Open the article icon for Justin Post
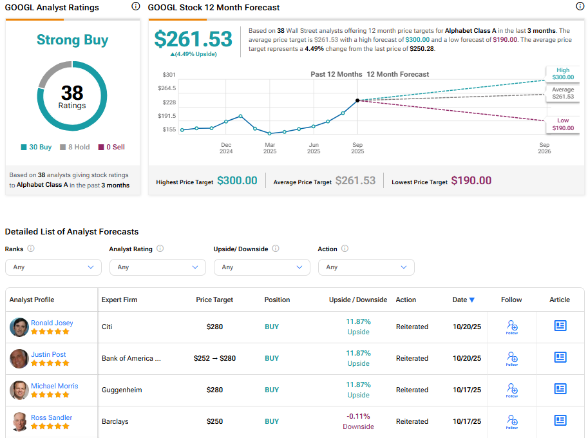The height and width of the screenshot is (438, 588). 560,357
